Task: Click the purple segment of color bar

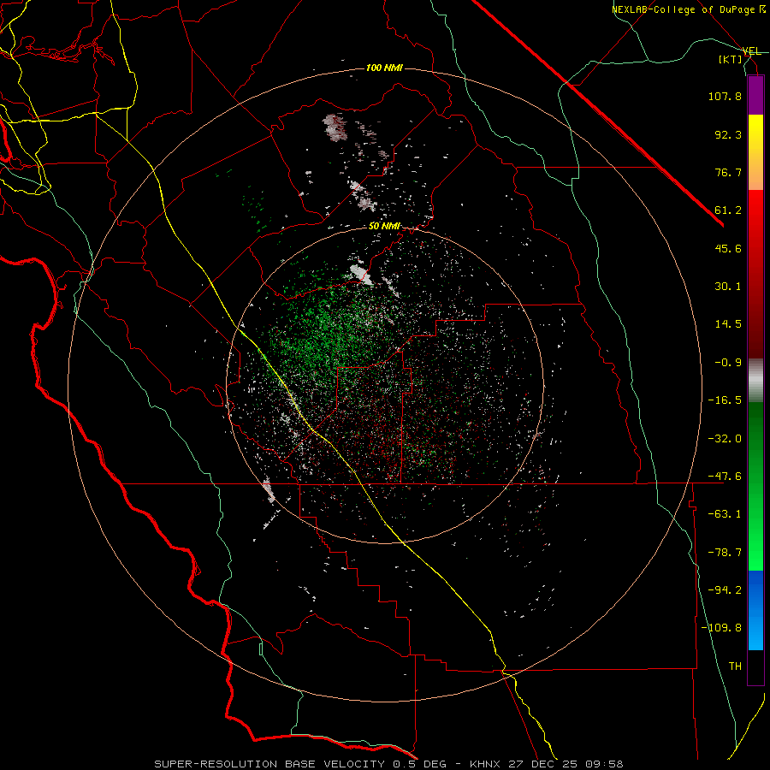Action: (755, 95)
